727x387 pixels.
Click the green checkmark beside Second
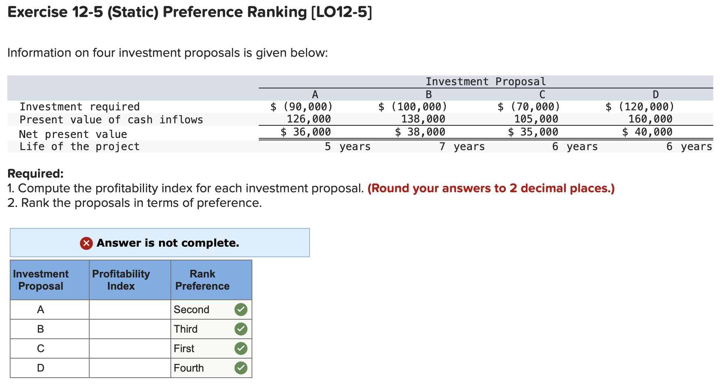pyautogui.click(x=240, y=310)
